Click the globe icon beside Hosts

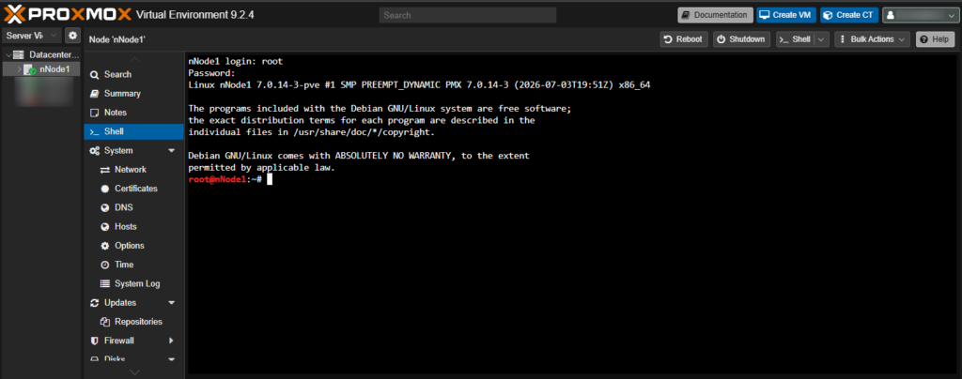point(105,226)
